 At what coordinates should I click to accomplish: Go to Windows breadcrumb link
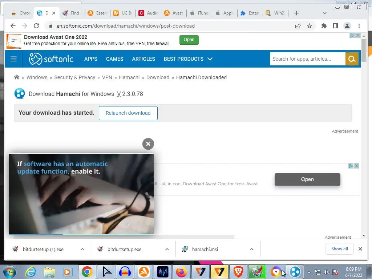tap(37, 77)
